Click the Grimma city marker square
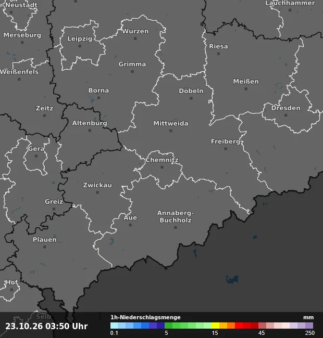The width and height of the screenshot is (323, 338). 132,72
